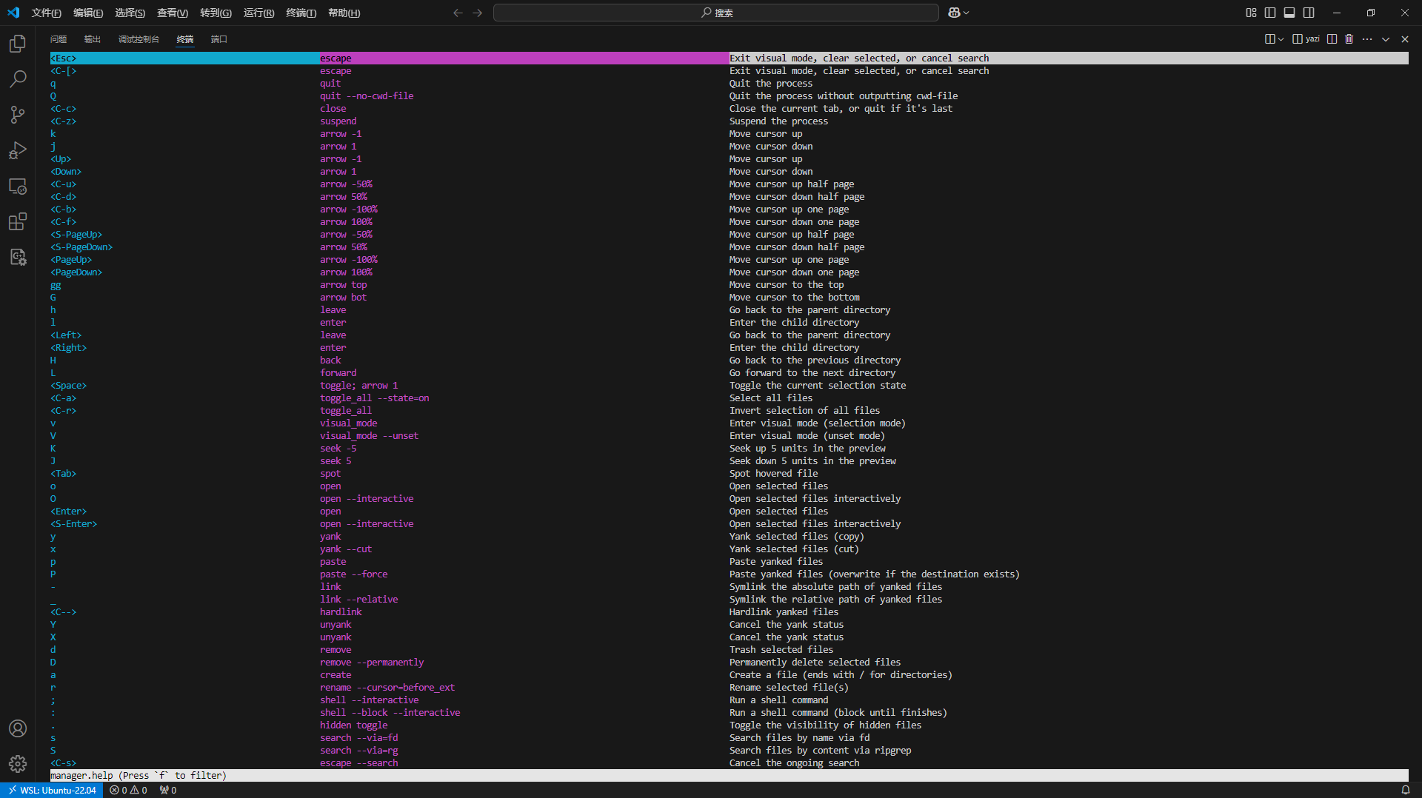Switch to the 问题 panel tab

tap(59, 39)
